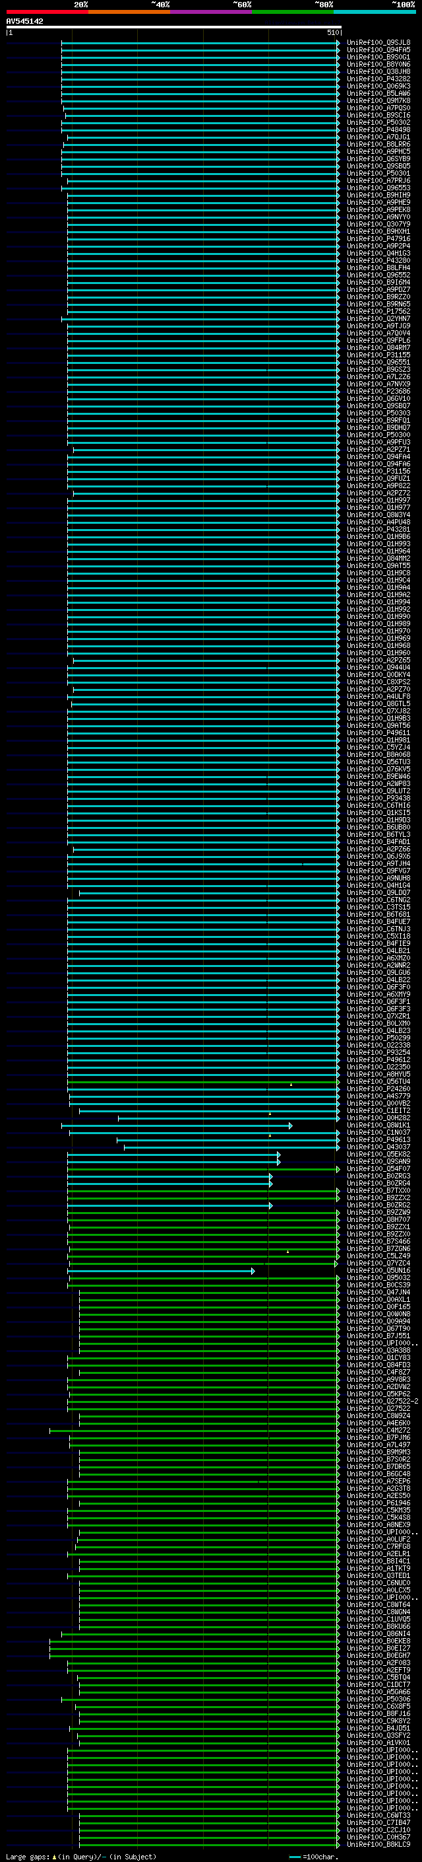The width and height of the screenshot is (422, 1862).
Task: Select hit label UniRef100_Q1H997
Action: [x=378, y=500]
